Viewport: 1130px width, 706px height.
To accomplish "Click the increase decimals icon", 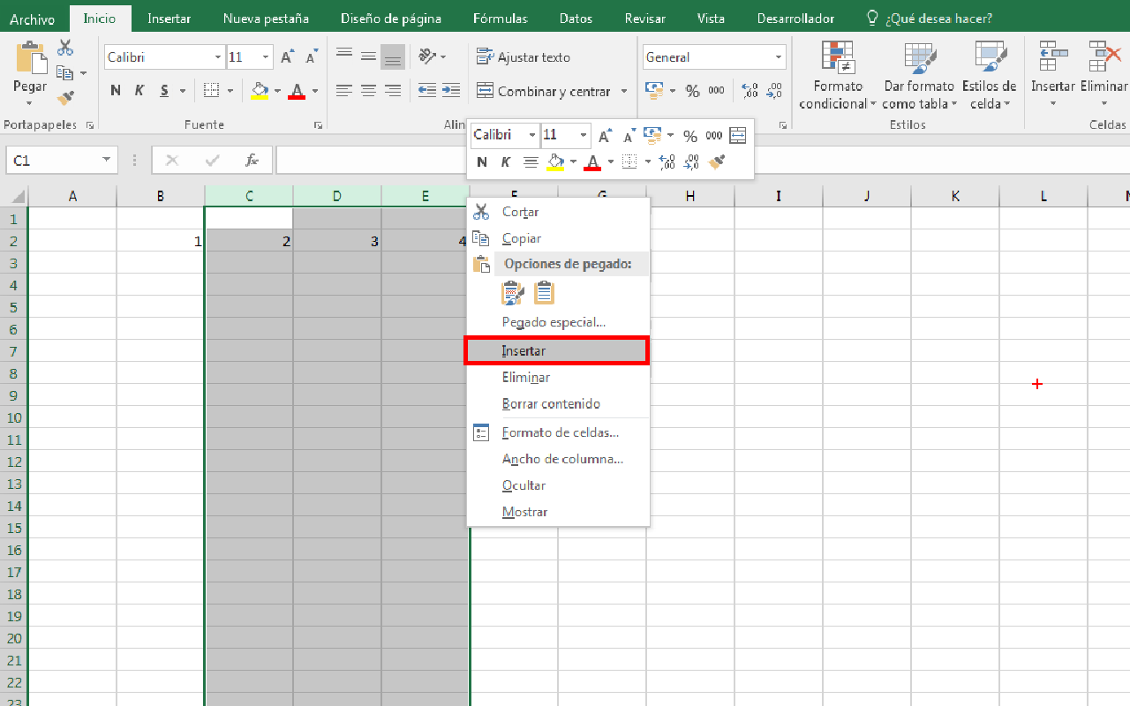I will tap(749, 90).
